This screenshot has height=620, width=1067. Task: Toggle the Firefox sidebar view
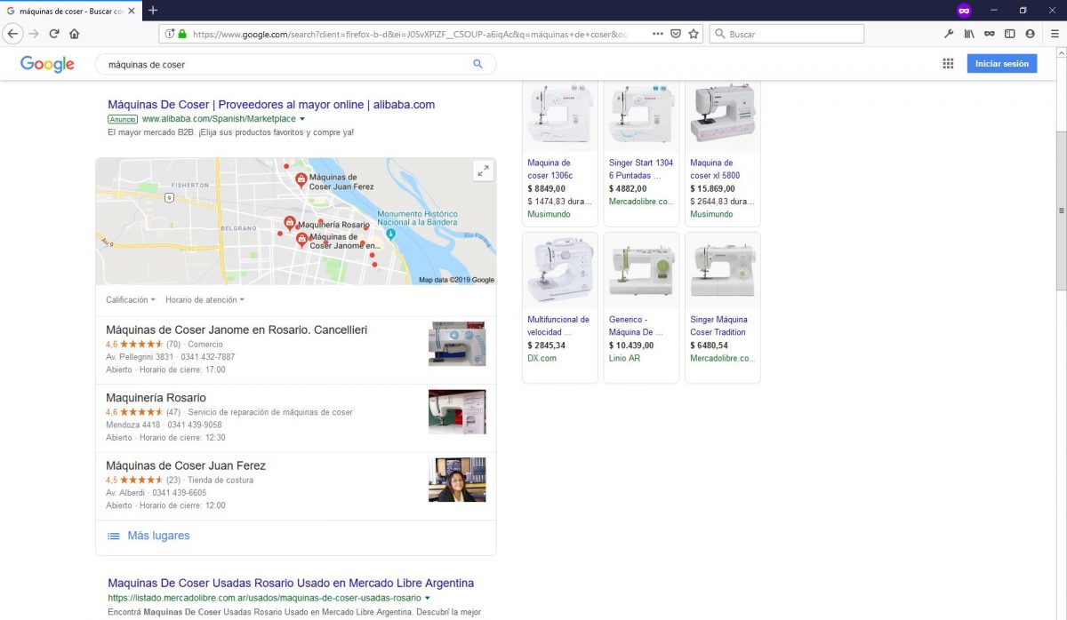(1009, 34)
